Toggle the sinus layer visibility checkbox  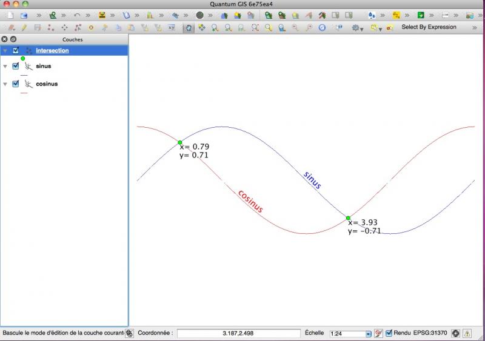click(x=16, y=66)
